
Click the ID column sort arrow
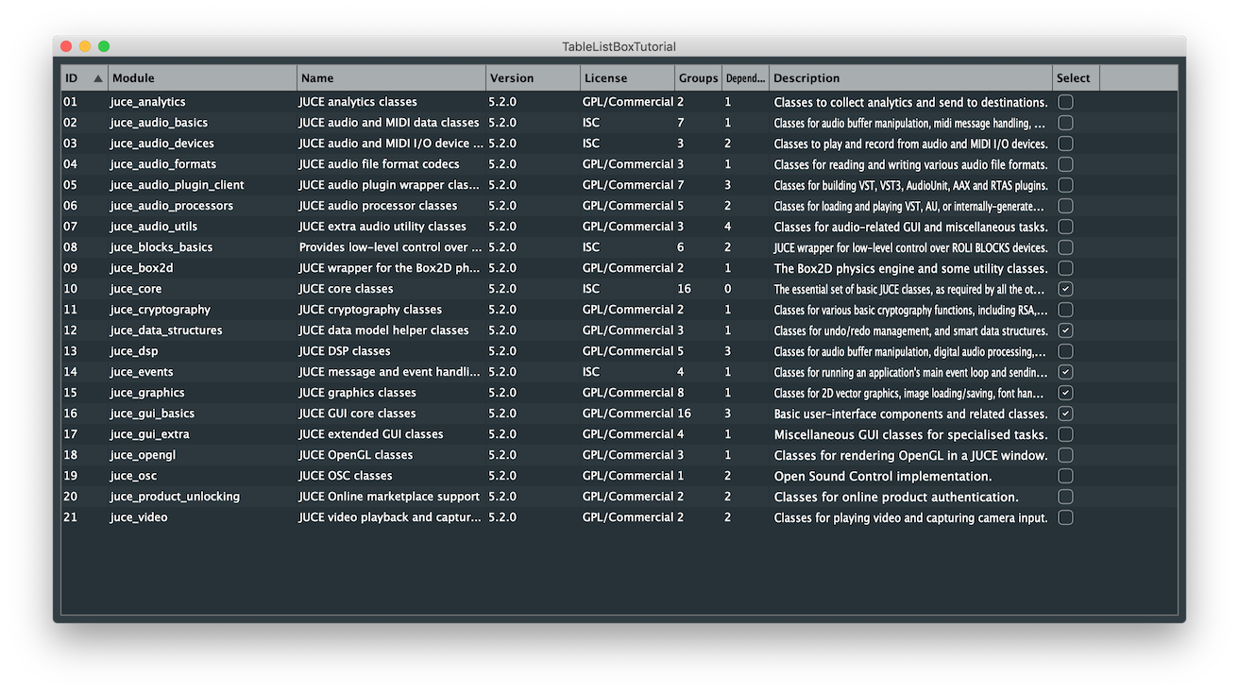point(98,78)
